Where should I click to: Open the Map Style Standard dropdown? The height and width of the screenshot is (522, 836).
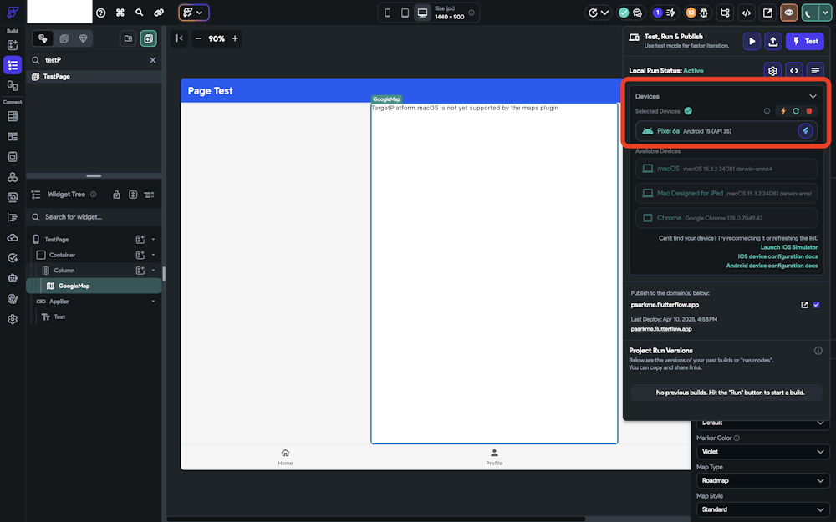coord(762,509)
